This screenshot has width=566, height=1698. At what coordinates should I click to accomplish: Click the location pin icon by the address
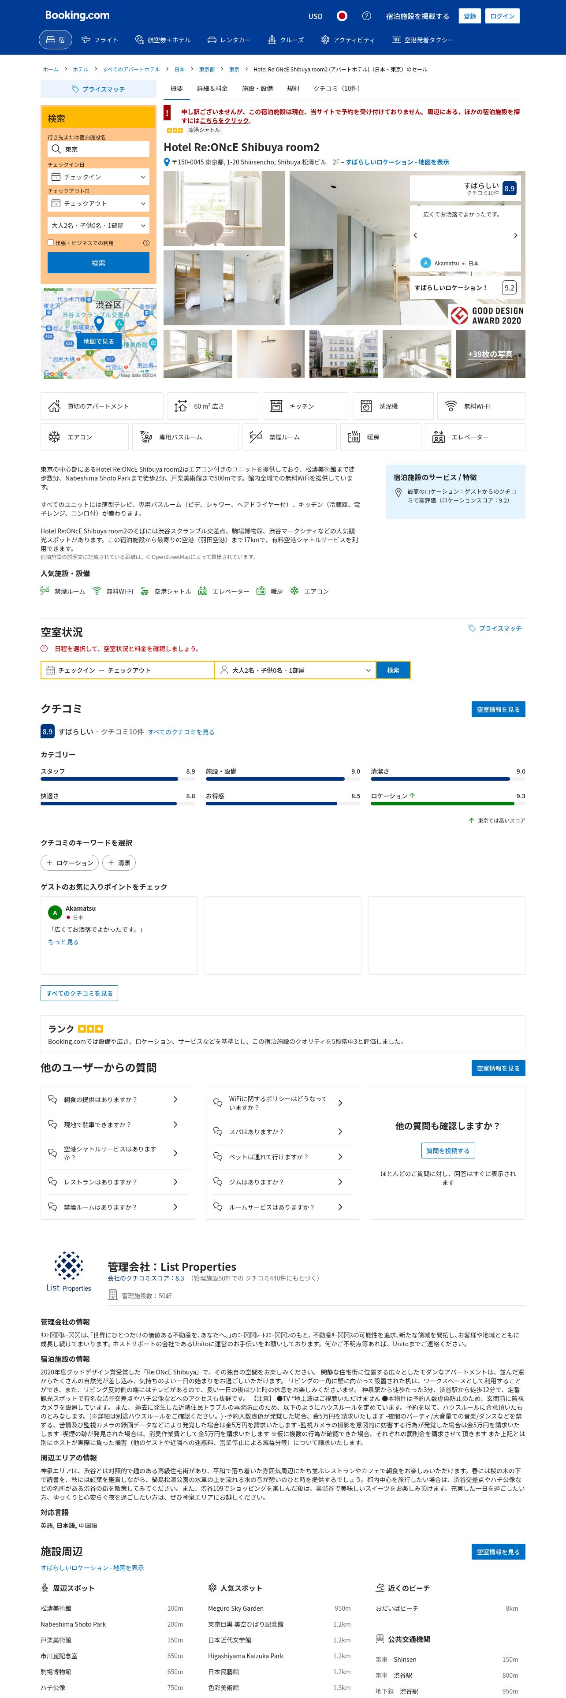pyautogui.click(x=167, y=162)
